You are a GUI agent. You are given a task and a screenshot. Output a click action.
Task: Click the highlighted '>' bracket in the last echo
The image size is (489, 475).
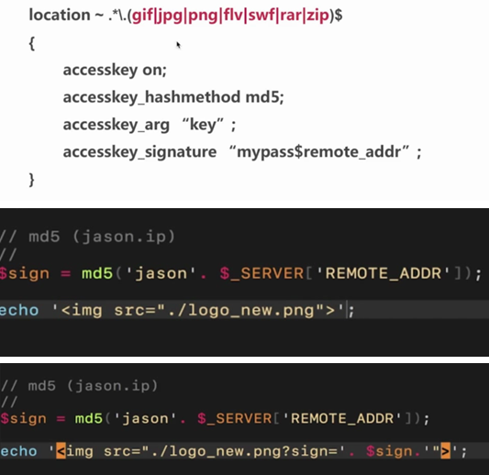coord(445,451)
